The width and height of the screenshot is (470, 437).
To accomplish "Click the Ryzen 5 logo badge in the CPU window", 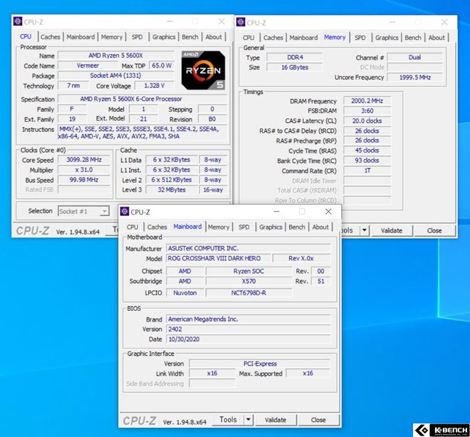I will (203, 70).
